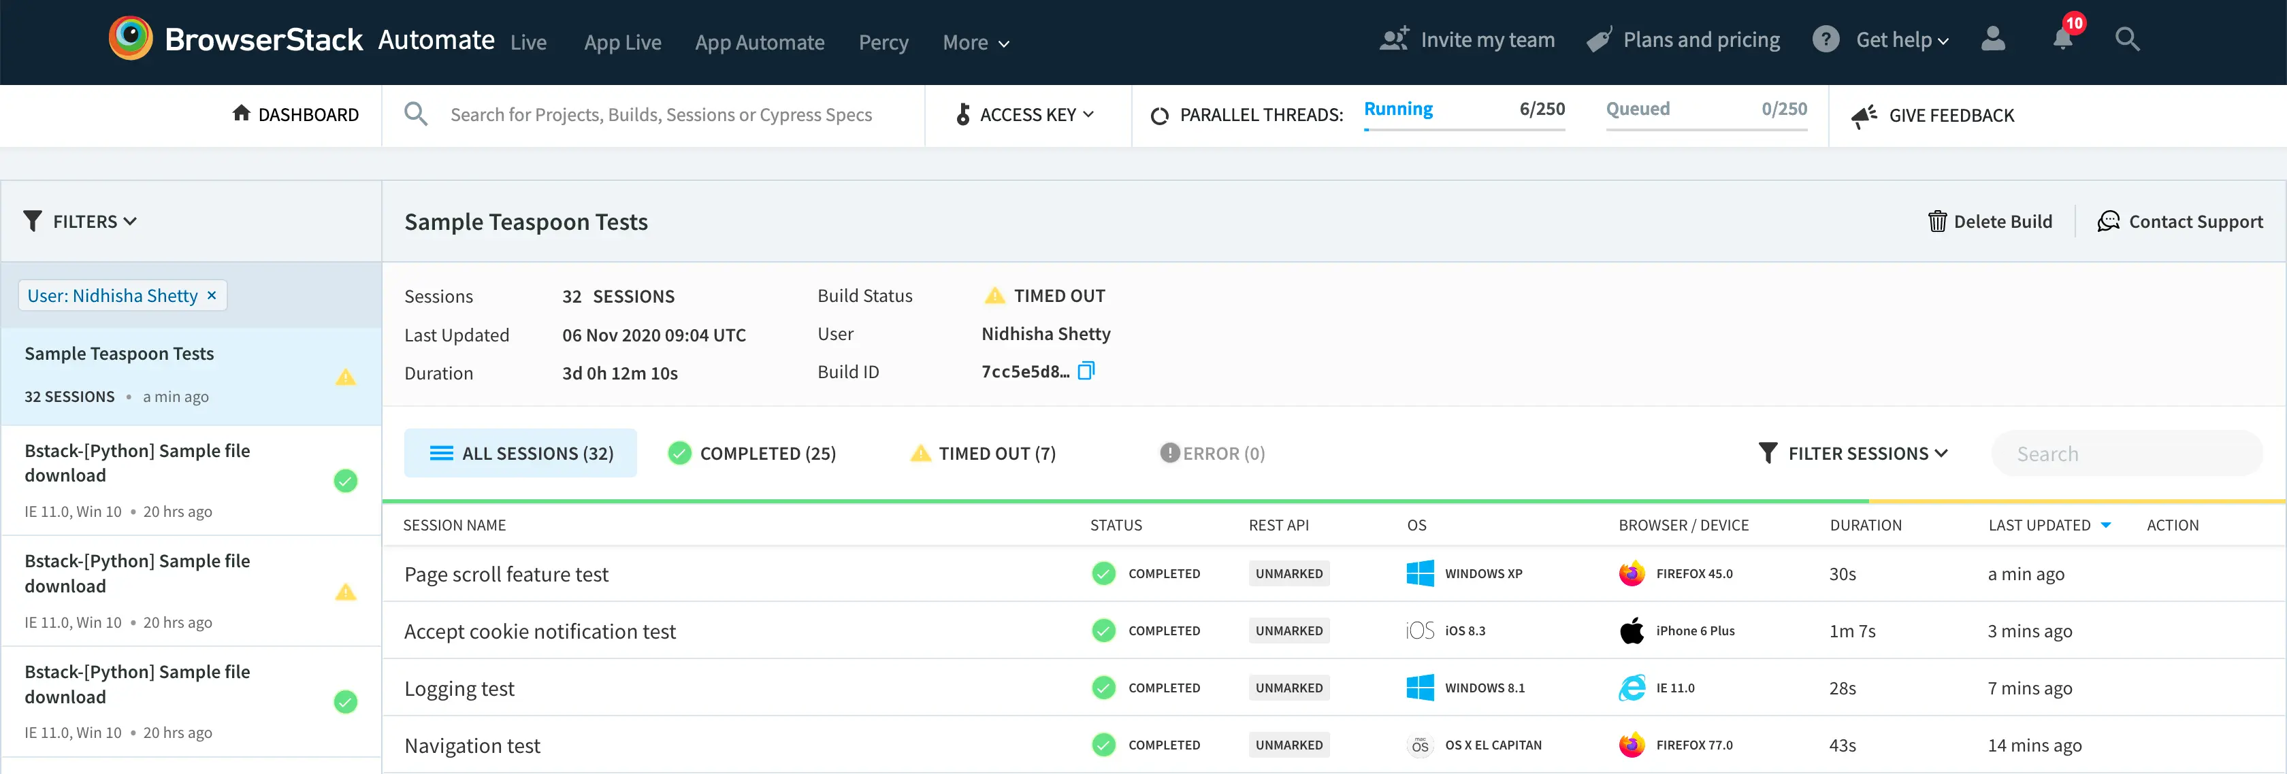Expand the Filter Sessions dropdown
This screenshot has width=2287, height=774.
(x=1853, y=454)
